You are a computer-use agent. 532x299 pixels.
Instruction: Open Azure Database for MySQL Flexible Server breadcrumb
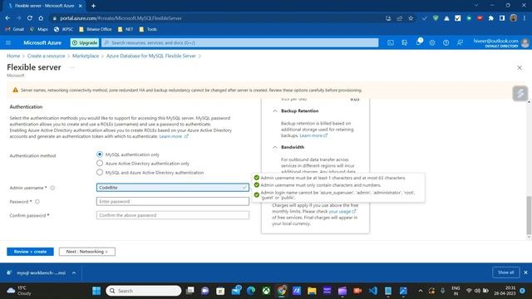pyautogui.click(x=151, y=56)
